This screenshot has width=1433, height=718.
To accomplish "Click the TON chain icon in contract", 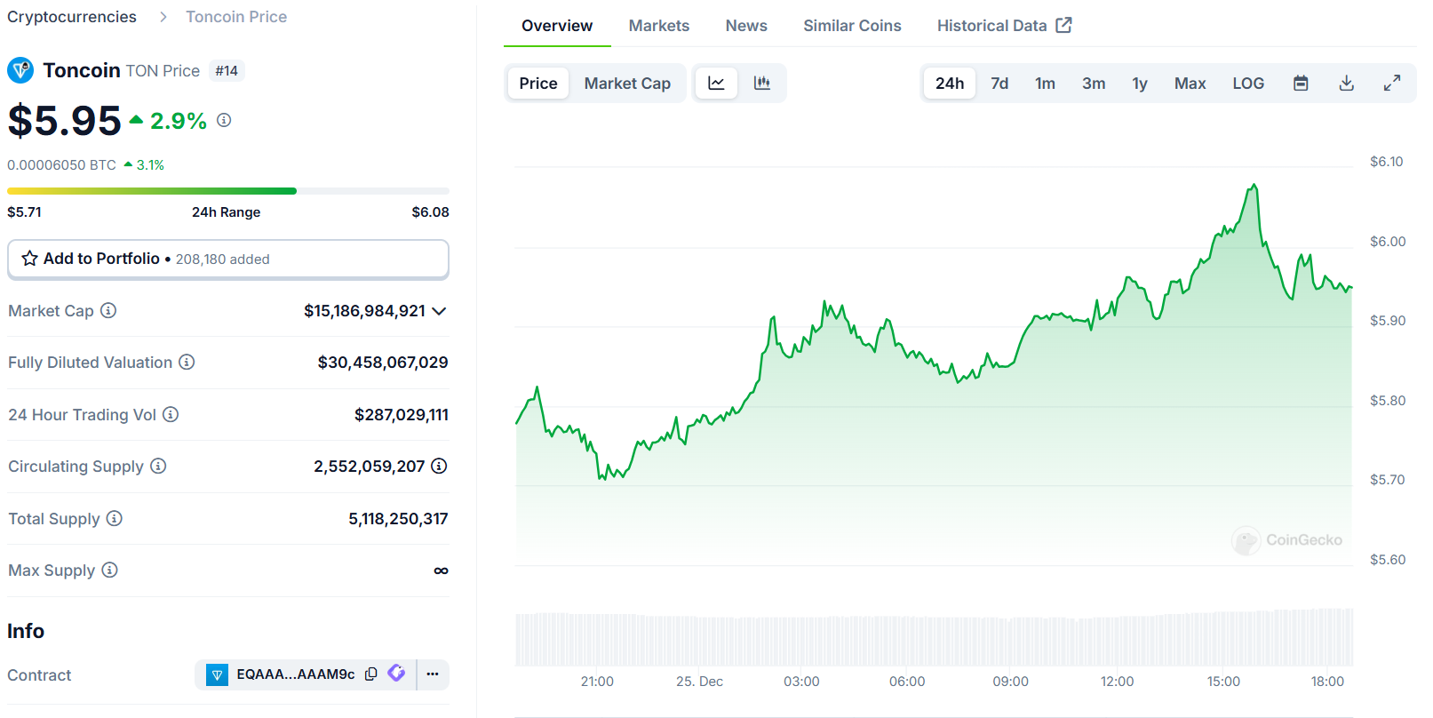I will click(x=217, y=675).
